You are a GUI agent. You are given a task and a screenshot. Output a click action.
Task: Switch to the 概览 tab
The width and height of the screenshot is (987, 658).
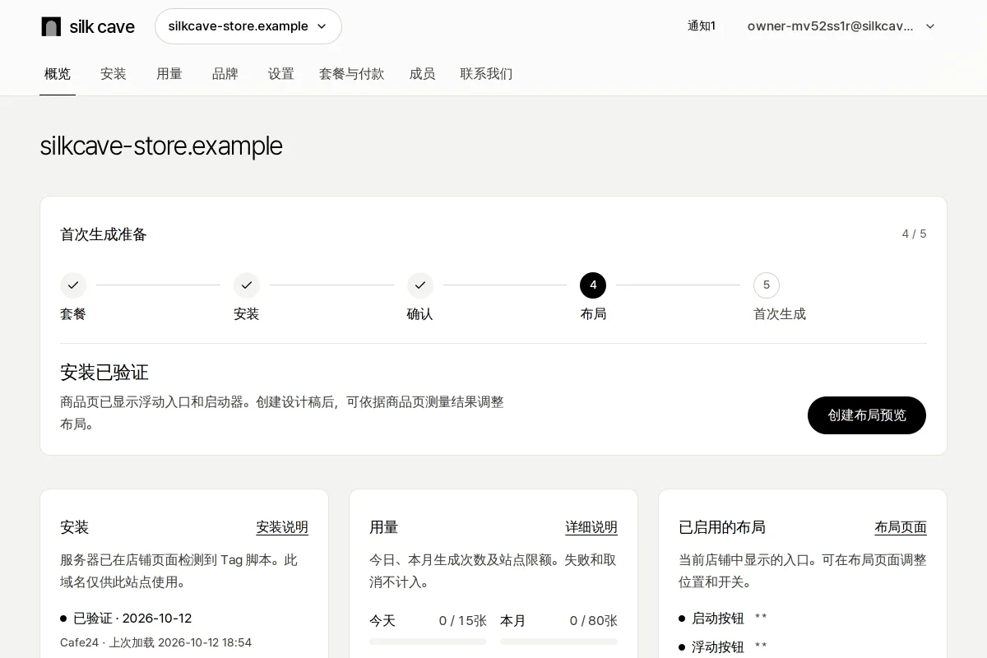(x=58, y=74)
